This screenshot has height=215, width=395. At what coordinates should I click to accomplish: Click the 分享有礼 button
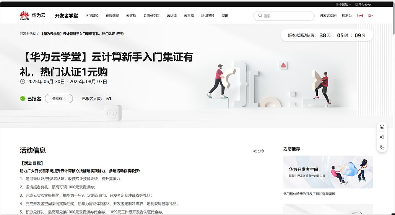click(x=59, y=99)
